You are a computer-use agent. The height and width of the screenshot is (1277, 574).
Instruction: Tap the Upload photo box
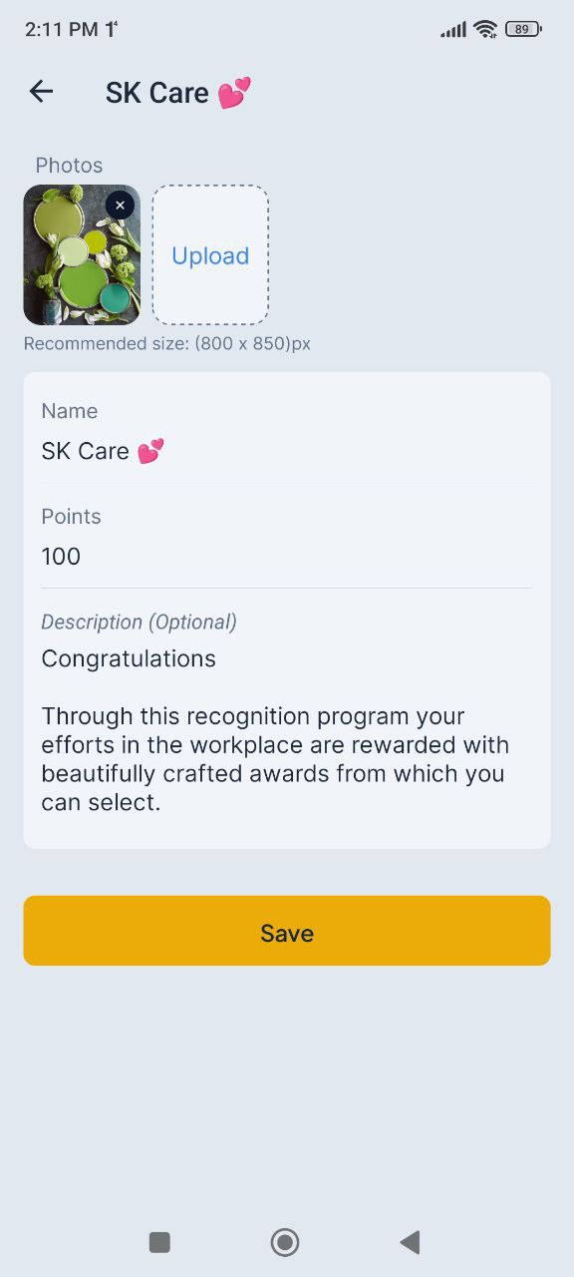(x=210, y=254)
